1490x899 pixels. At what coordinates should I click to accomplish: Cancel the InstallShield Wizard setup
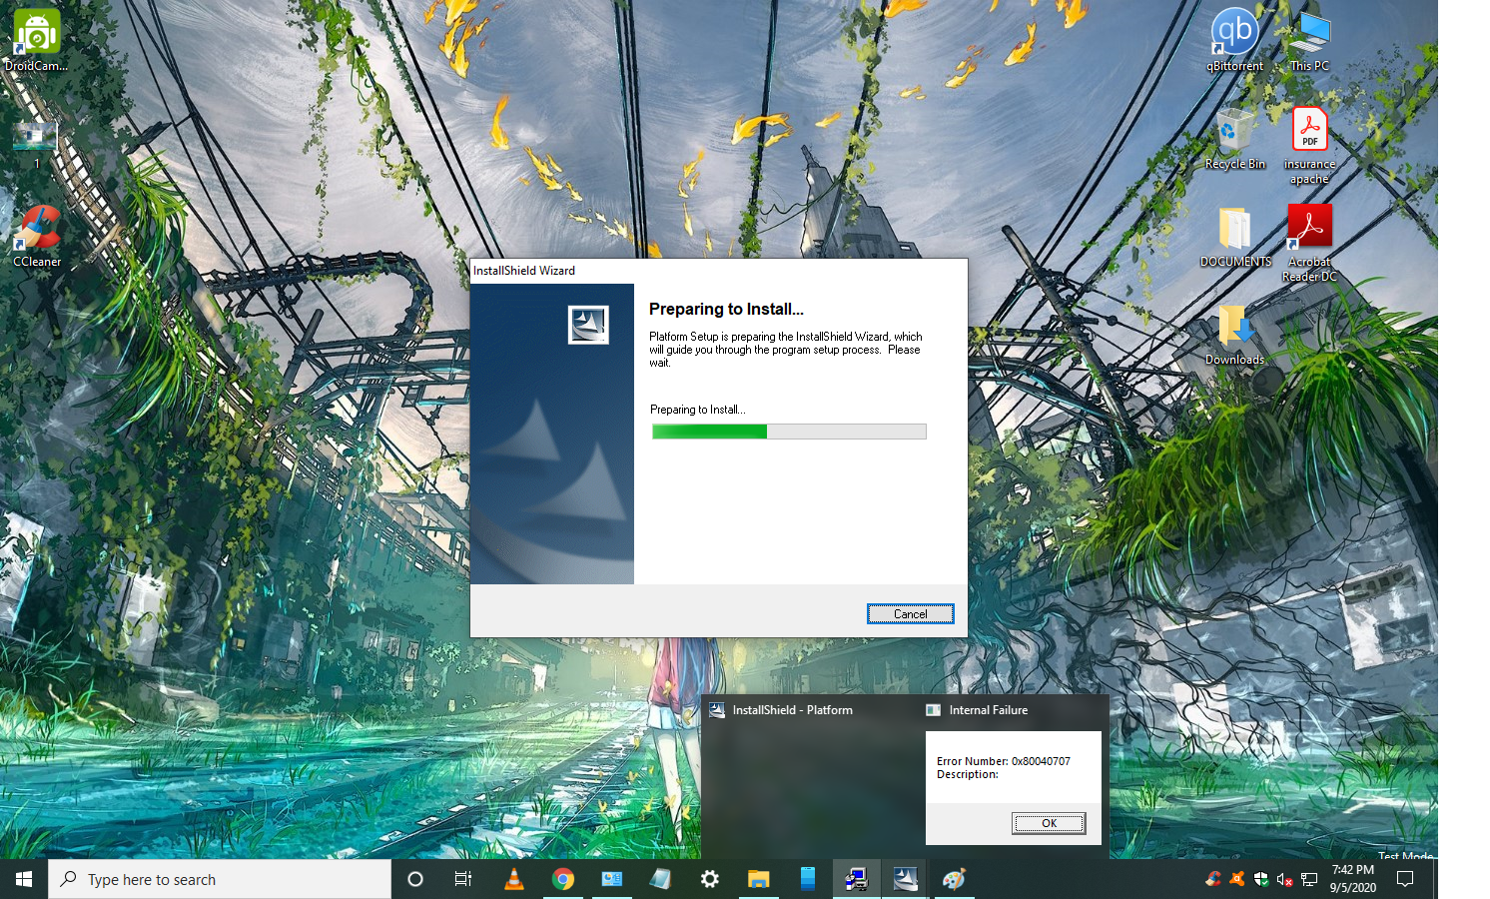click(910, 613)
